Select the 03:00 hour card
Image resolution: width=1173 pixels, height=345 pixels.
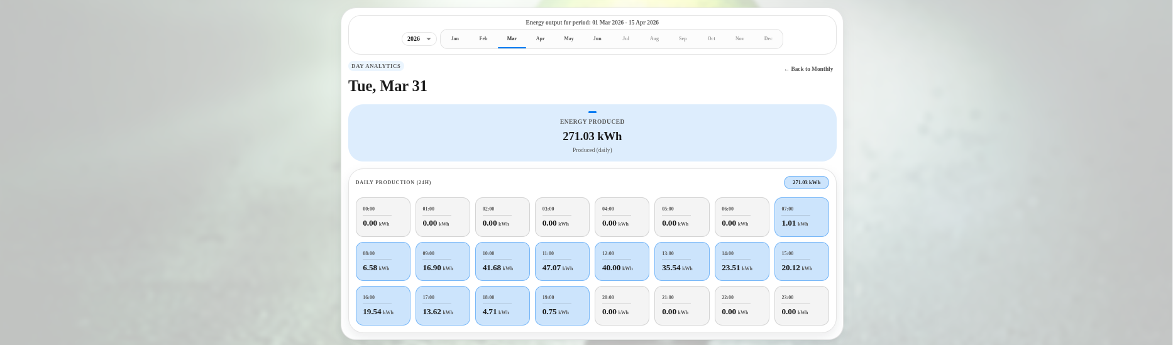click(x=562, y=217)
